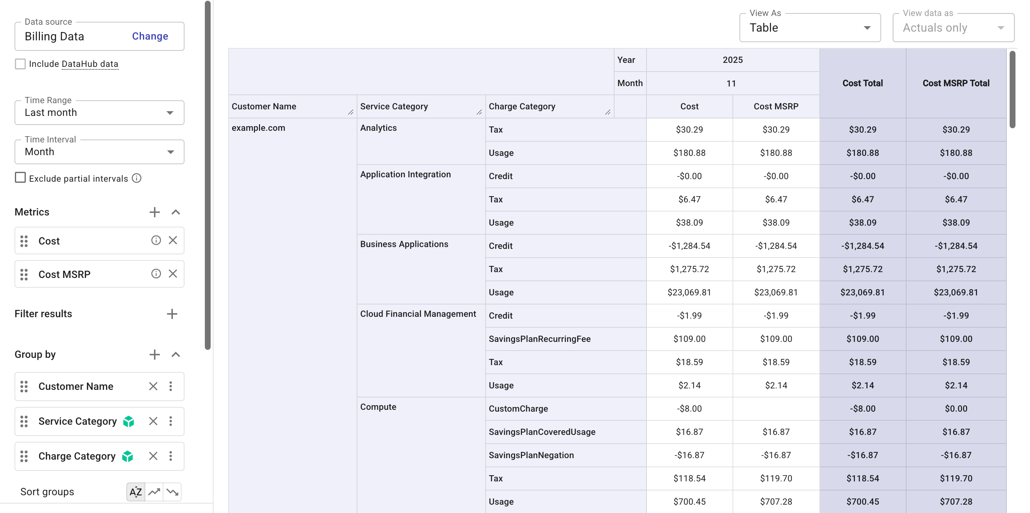Select the Cost Total header column
This screenshot has width=1030, height=513.
[x=863, y=83]
